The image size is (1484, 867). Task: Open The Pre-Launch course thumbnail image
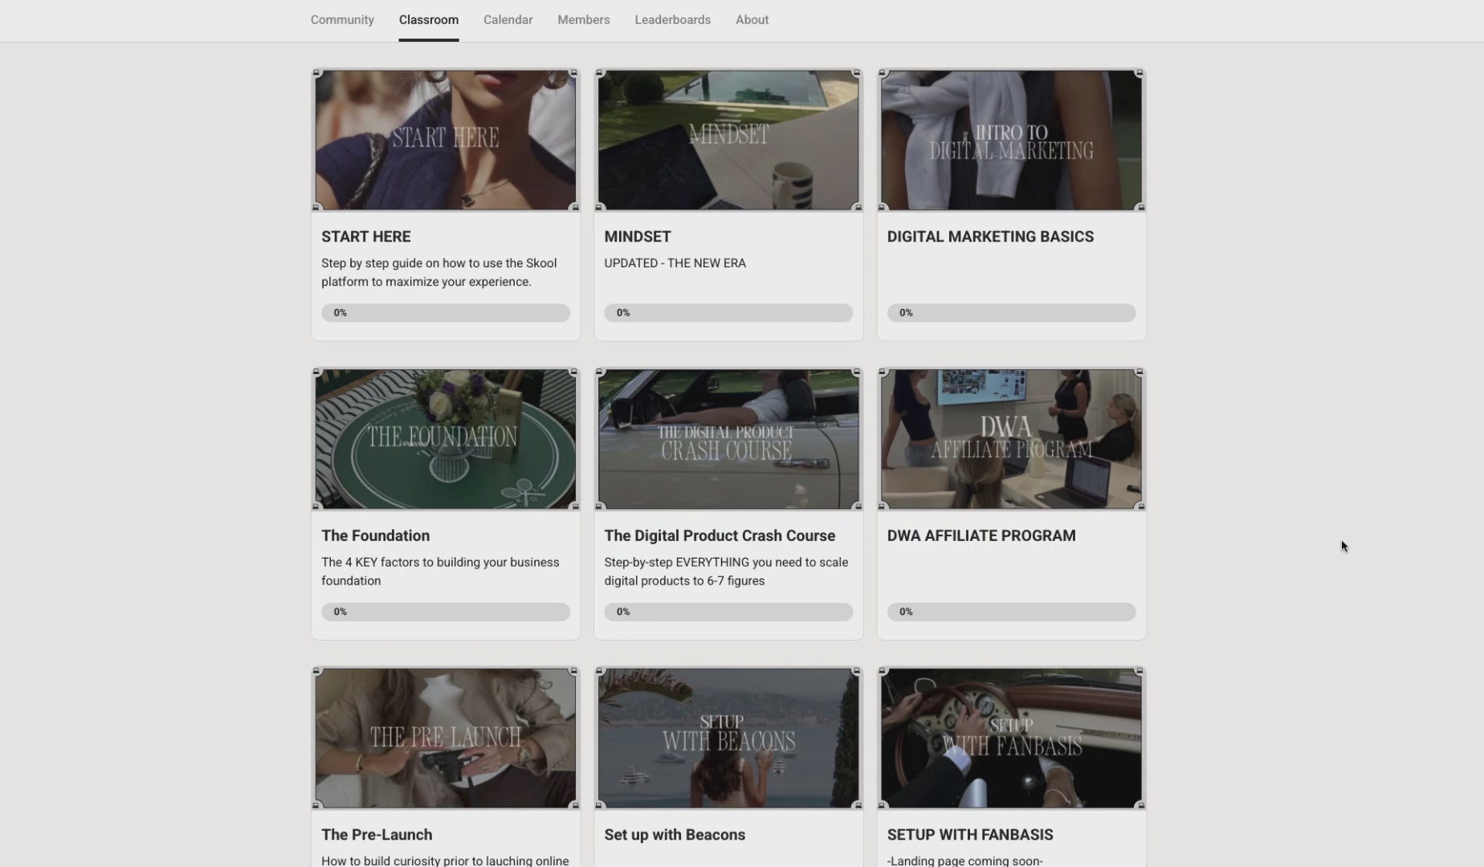point(445,738)
